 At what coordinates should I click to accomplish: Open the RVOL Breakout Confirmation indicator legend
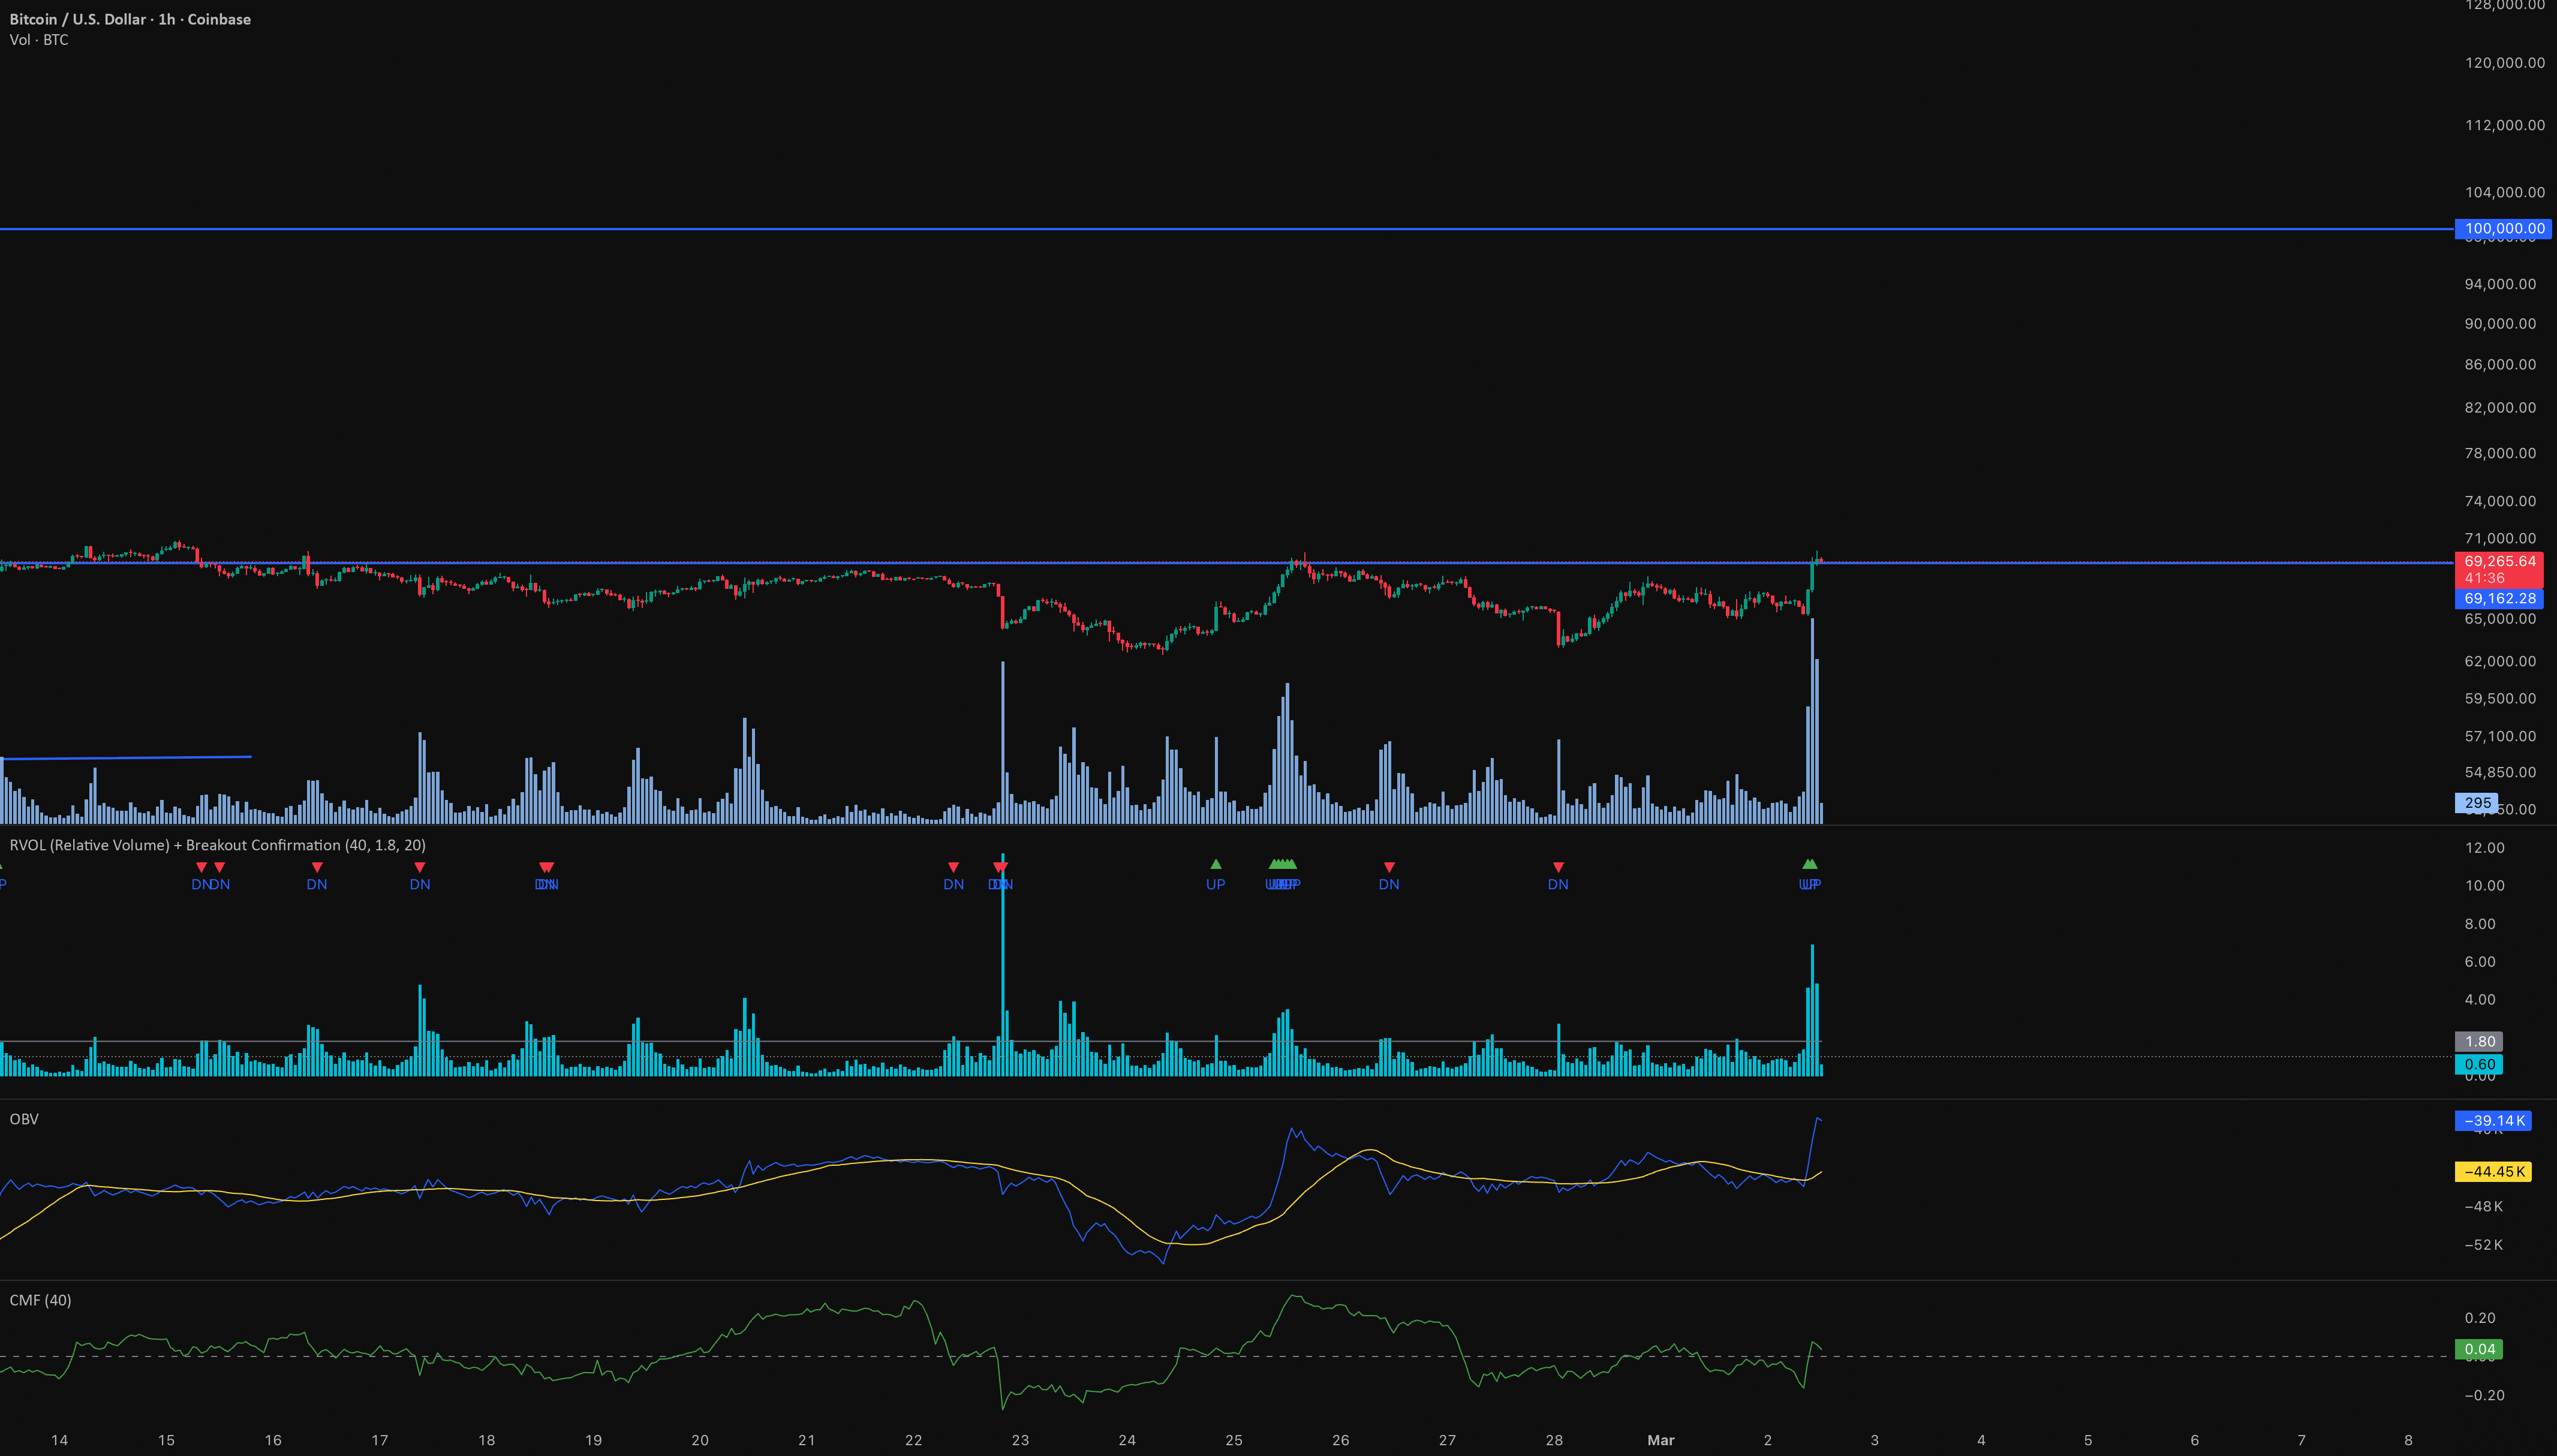coord(217,845)
